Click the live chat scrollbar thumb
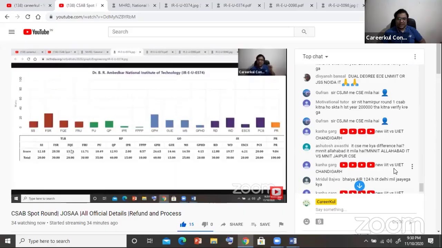Viewport: 442px width, 248px height. [x=421, y=187]
